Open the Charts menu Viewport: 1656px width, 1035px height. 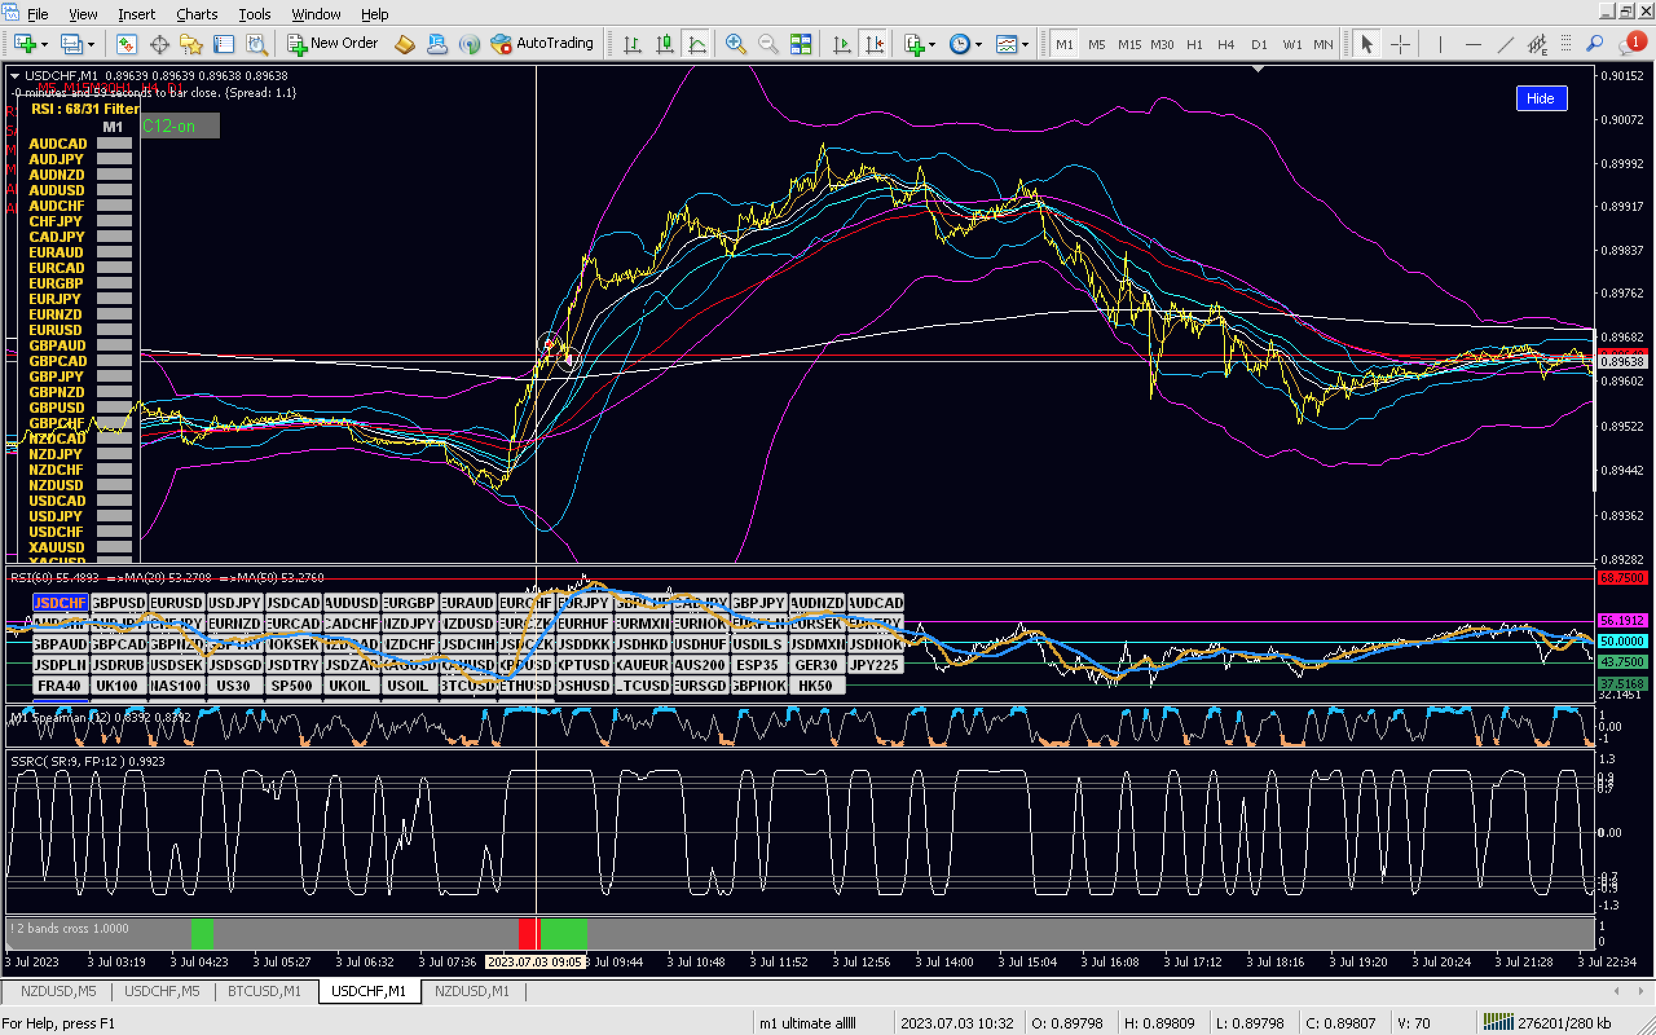tap(197, 14)
